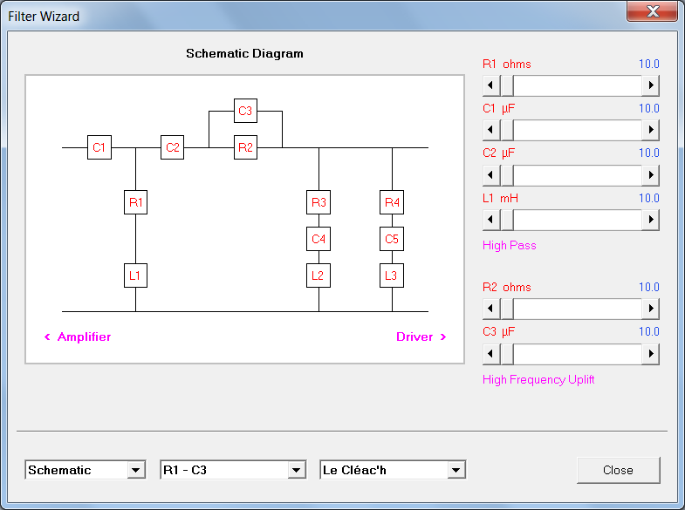Select the C1 component in schematic

coord(99,147)
